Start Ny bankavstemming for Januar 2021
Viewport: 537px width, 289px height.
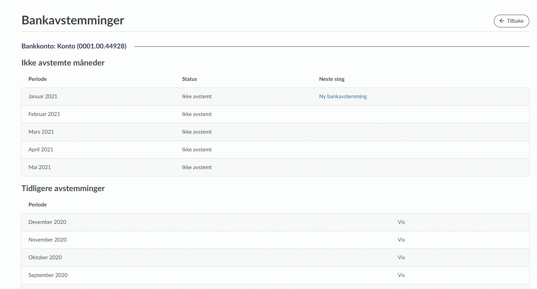pos(343,96)
